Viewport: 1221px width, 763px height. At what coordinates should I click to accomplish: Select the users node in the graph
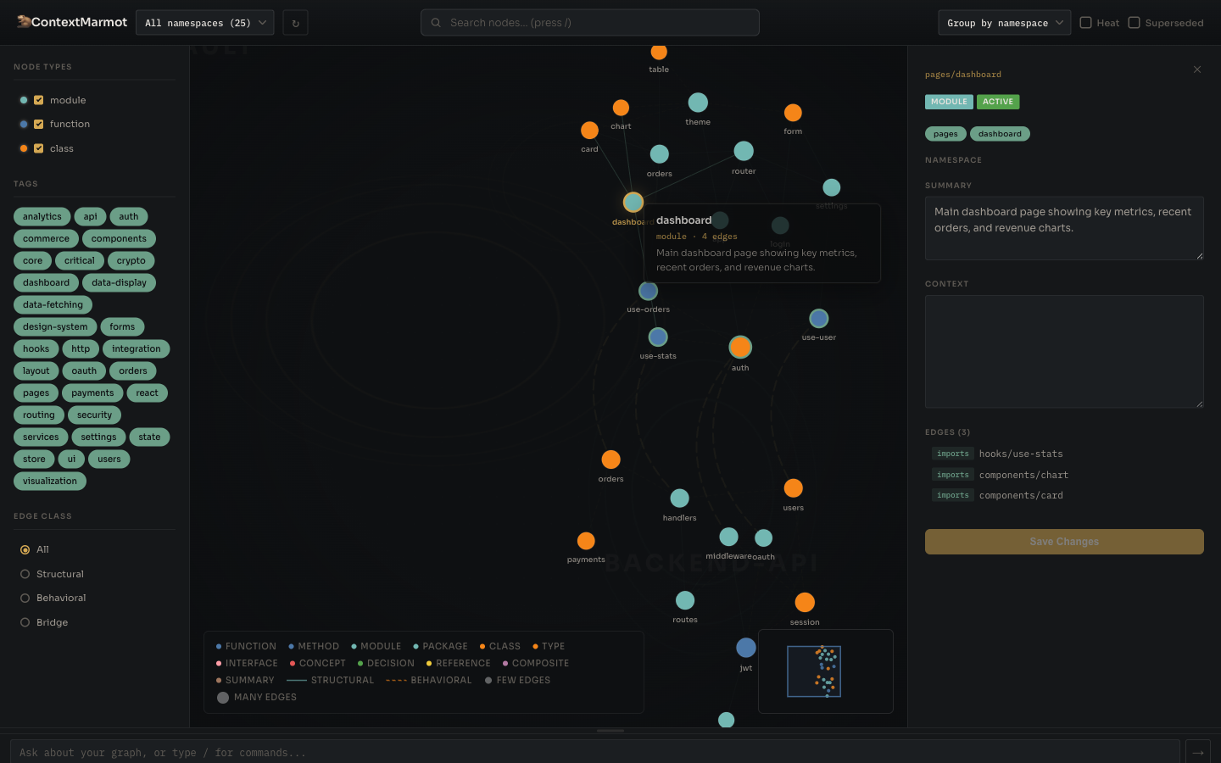point(793,487)
